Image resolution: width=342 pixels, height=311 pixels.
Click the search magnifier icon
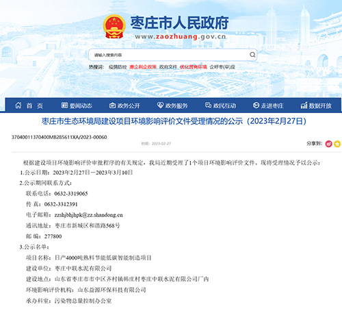pyautogui.click(x=252, y=55)
